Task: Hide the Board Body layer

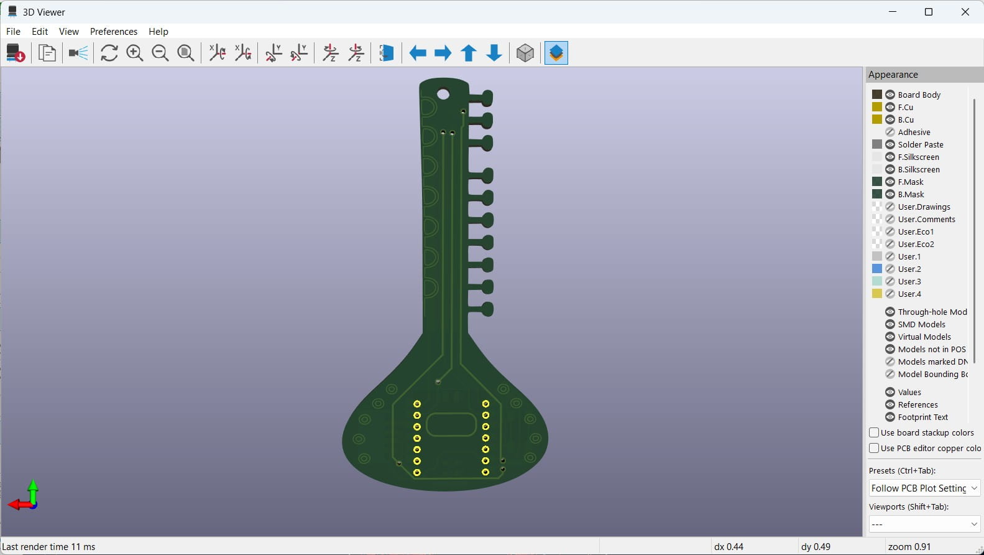Action: click(x=890, y=95)
